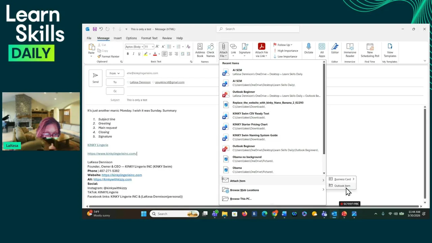
Task: Click the Paste clipboard icon
Action: tap(91, 47)
